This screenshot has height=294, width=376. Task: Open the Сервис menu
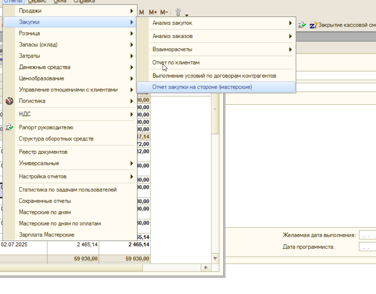pyautogui.click(x=37, y=2)
